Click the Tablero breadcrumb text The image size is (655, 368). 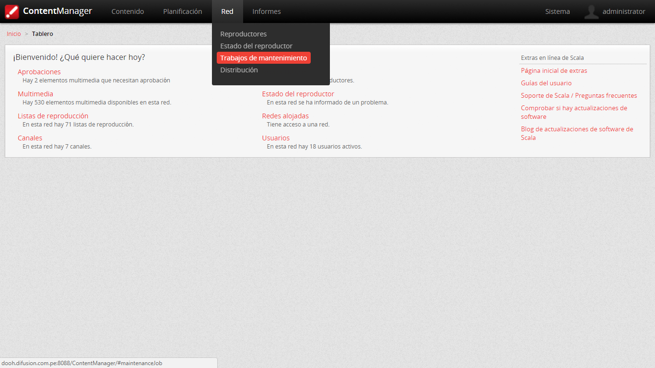(x=43, y=34)
